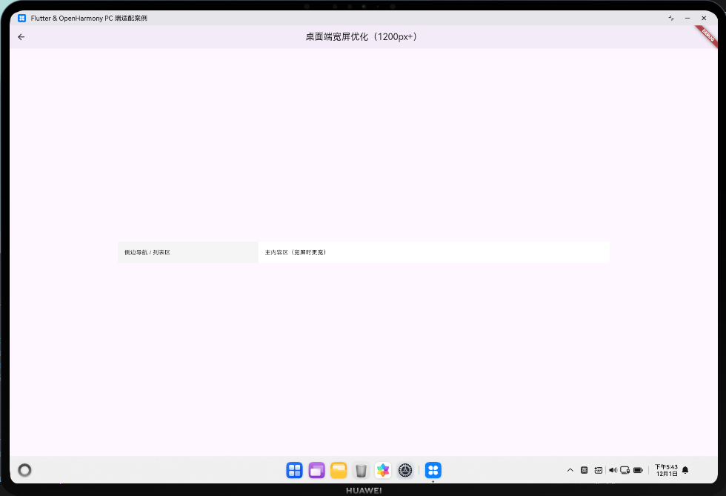Screen dimensions: 726x496
Task: Open the Trash from the dock
Action: point(361,470)
